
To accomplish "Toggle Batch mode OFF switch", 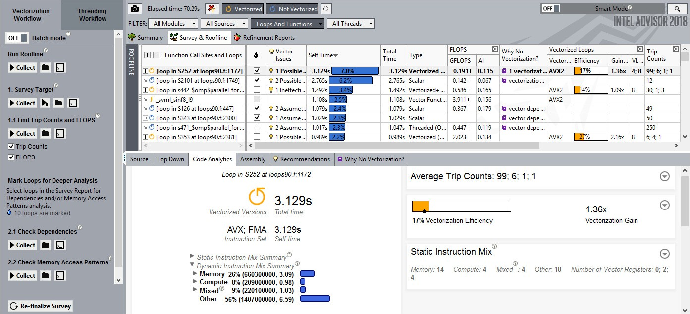I will coord(17,38).
